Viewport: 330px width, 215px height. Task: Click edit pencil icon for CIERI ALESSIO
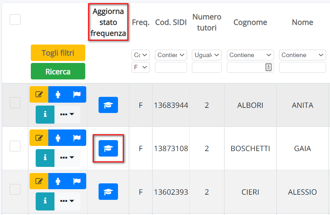coord(39,181)
